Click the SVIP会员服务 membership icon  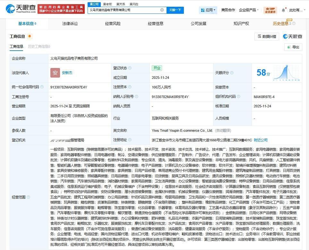pos(270,10)
